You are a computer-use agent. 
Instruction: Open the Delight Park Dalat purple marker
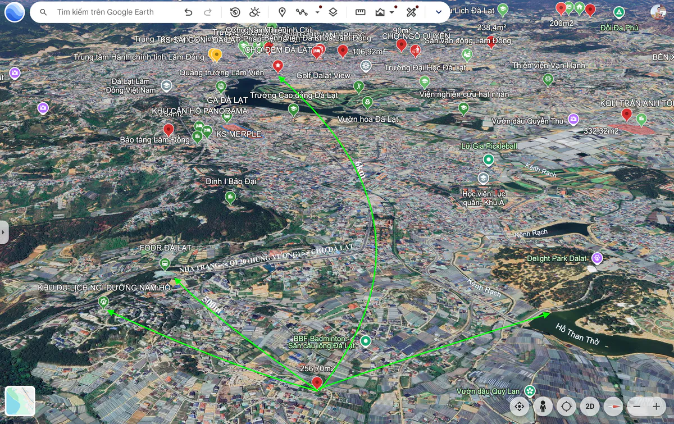point(597,258)
